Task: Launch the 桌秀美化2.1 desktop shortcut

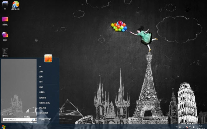Action: (16, 5)
